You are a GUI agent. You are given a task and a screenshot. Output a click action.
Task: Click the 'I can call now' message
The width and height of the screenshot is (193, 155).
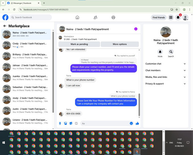[73, 86]
